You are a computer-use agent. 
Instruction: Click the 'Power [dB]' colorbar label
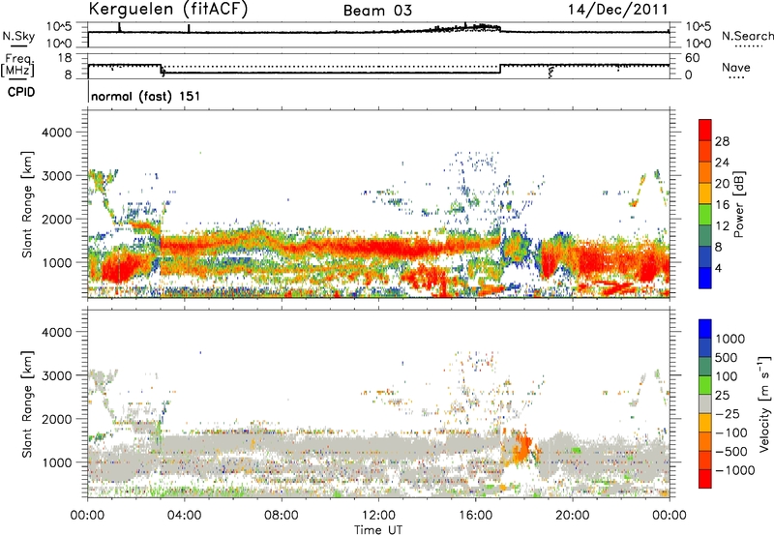click(739, 204)
